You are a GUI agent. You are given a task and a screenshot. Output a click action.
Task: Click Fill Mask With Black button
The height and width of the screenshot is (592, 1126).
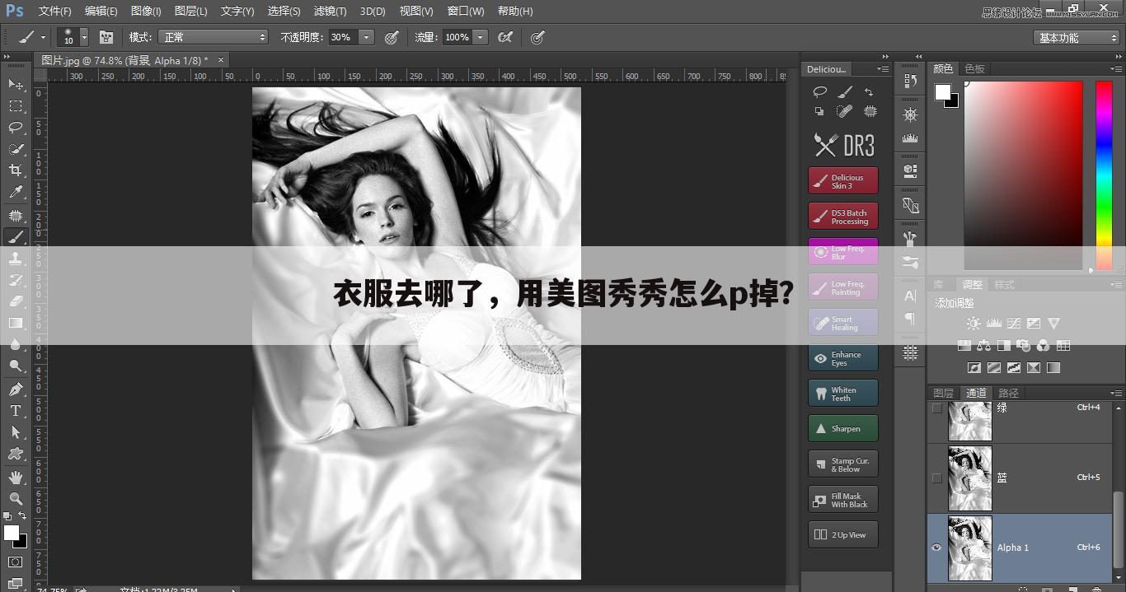click(843, 500)
